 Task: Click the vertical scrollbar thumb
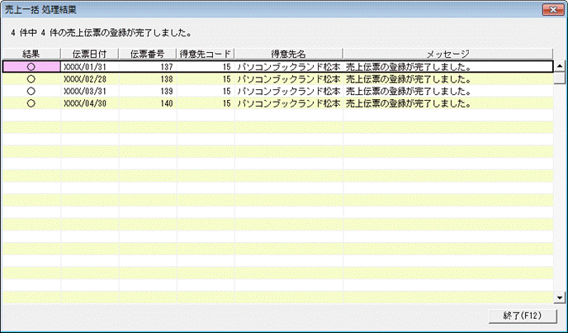(x=560, y=78)
